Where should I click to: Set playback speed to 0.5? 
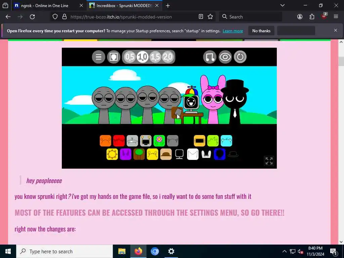(x=130, y=57)
